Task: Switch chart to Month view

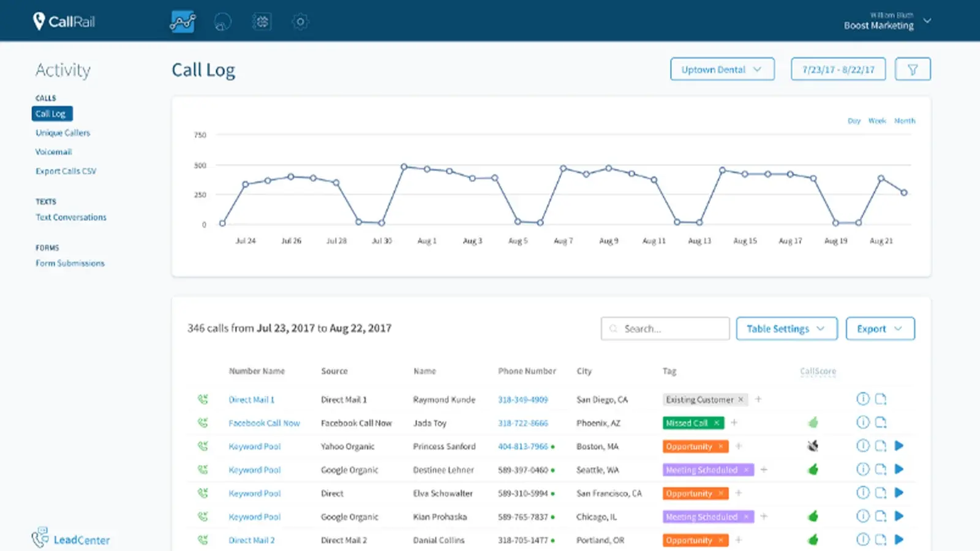Action: (905, 121)
